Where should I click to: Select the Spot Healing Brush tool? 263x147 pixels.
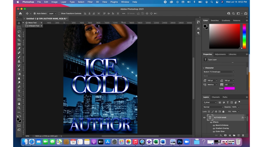(x=19, y=53)
